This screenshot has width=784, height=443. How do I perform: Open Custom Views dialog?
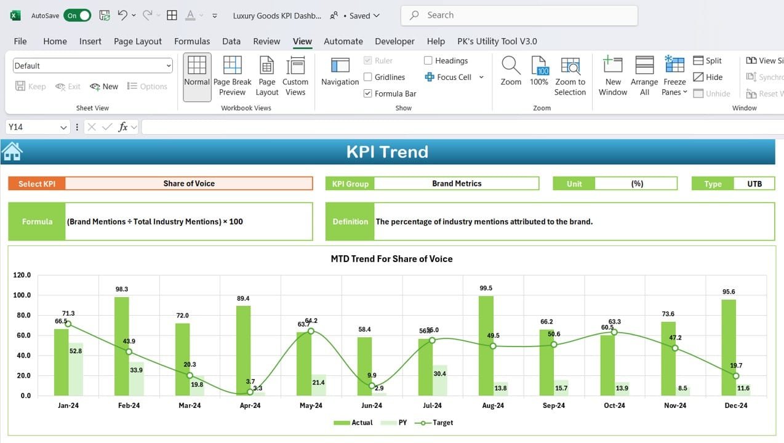point(295,76)
